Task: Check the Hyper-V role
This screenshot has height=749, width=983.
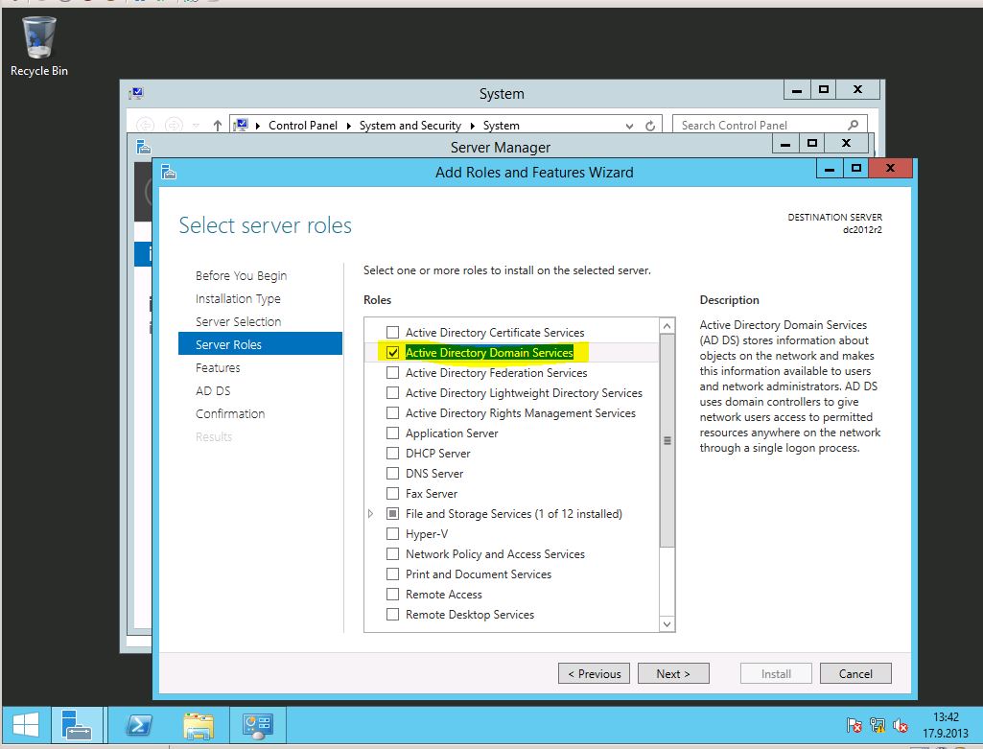Action: 392,533
